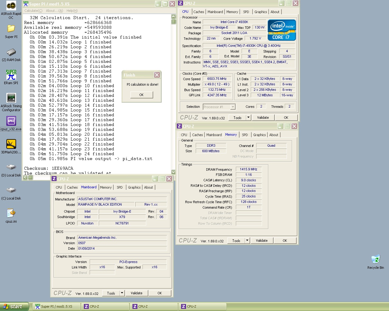Click the Name field Intel Core i7 4930K
This screenshot has width=389, height=311.
[234, 22]
